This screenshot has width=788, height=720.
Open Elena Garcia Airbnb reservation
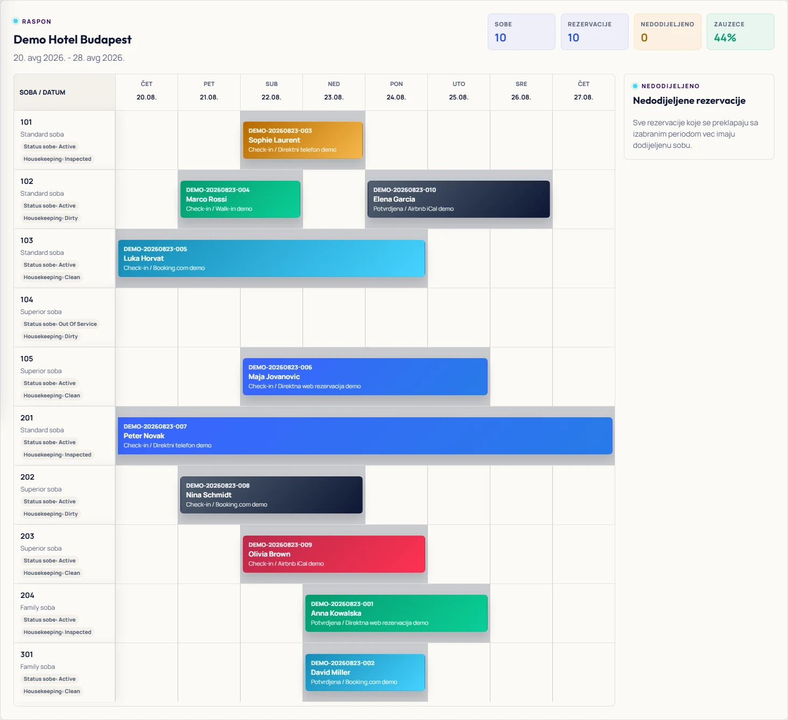459,199
